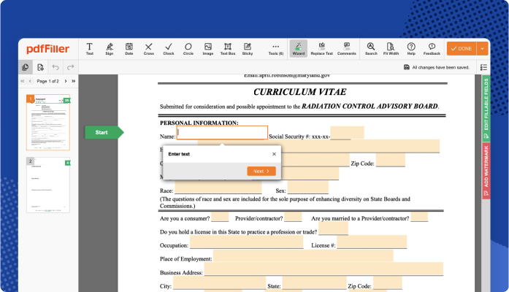Go to previous page

(30, 81)
